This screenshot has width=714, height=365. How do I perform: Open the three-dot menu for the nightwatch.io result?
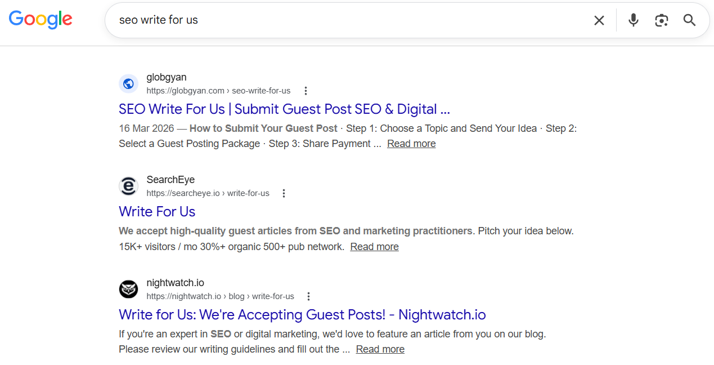pyautogui.click(x=308, y=296)
